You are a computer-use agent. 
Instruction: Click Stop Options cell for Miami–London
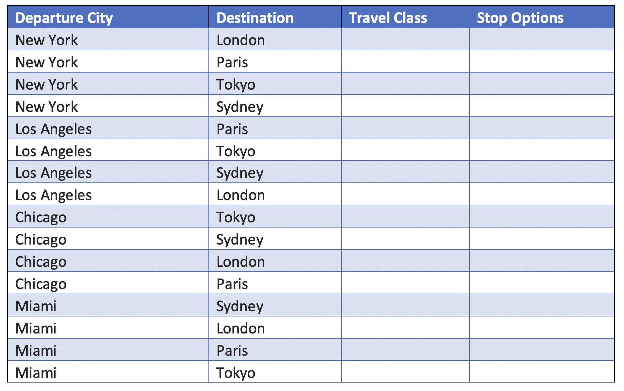(542, 328)
